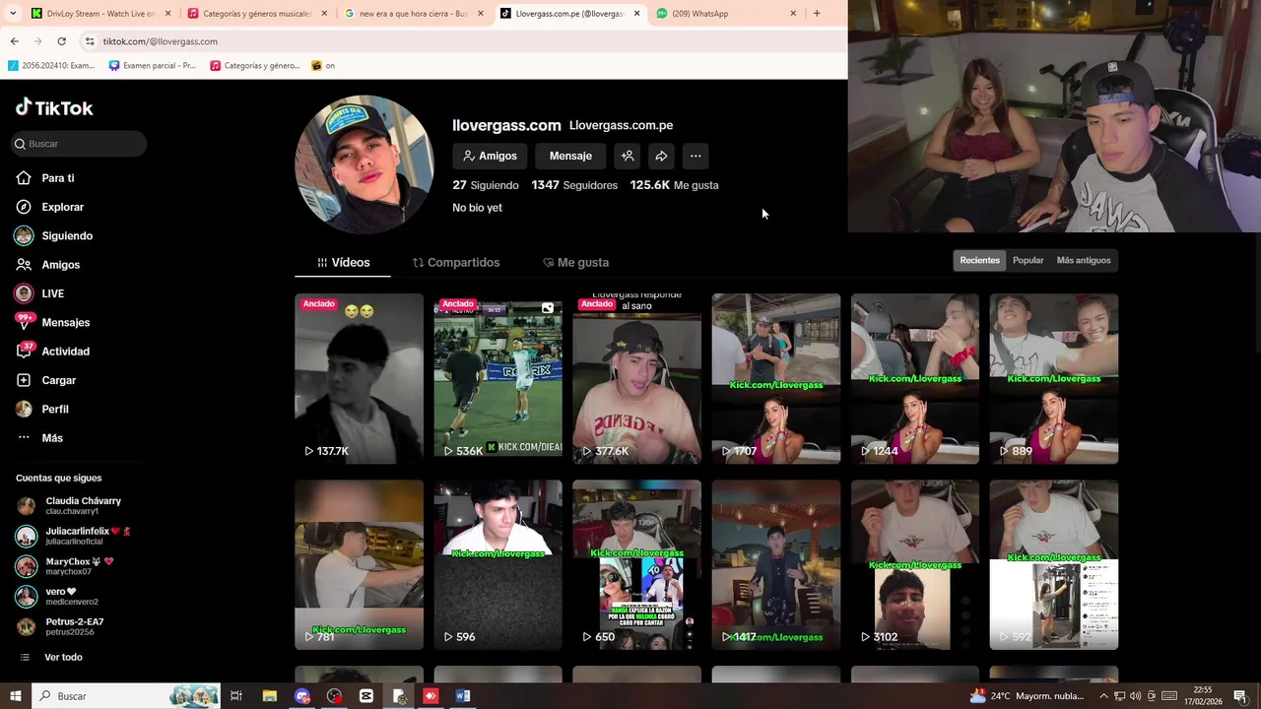Open pinned soccer video with 536K views
The image size is (1261, 709).
click(498, 378)
